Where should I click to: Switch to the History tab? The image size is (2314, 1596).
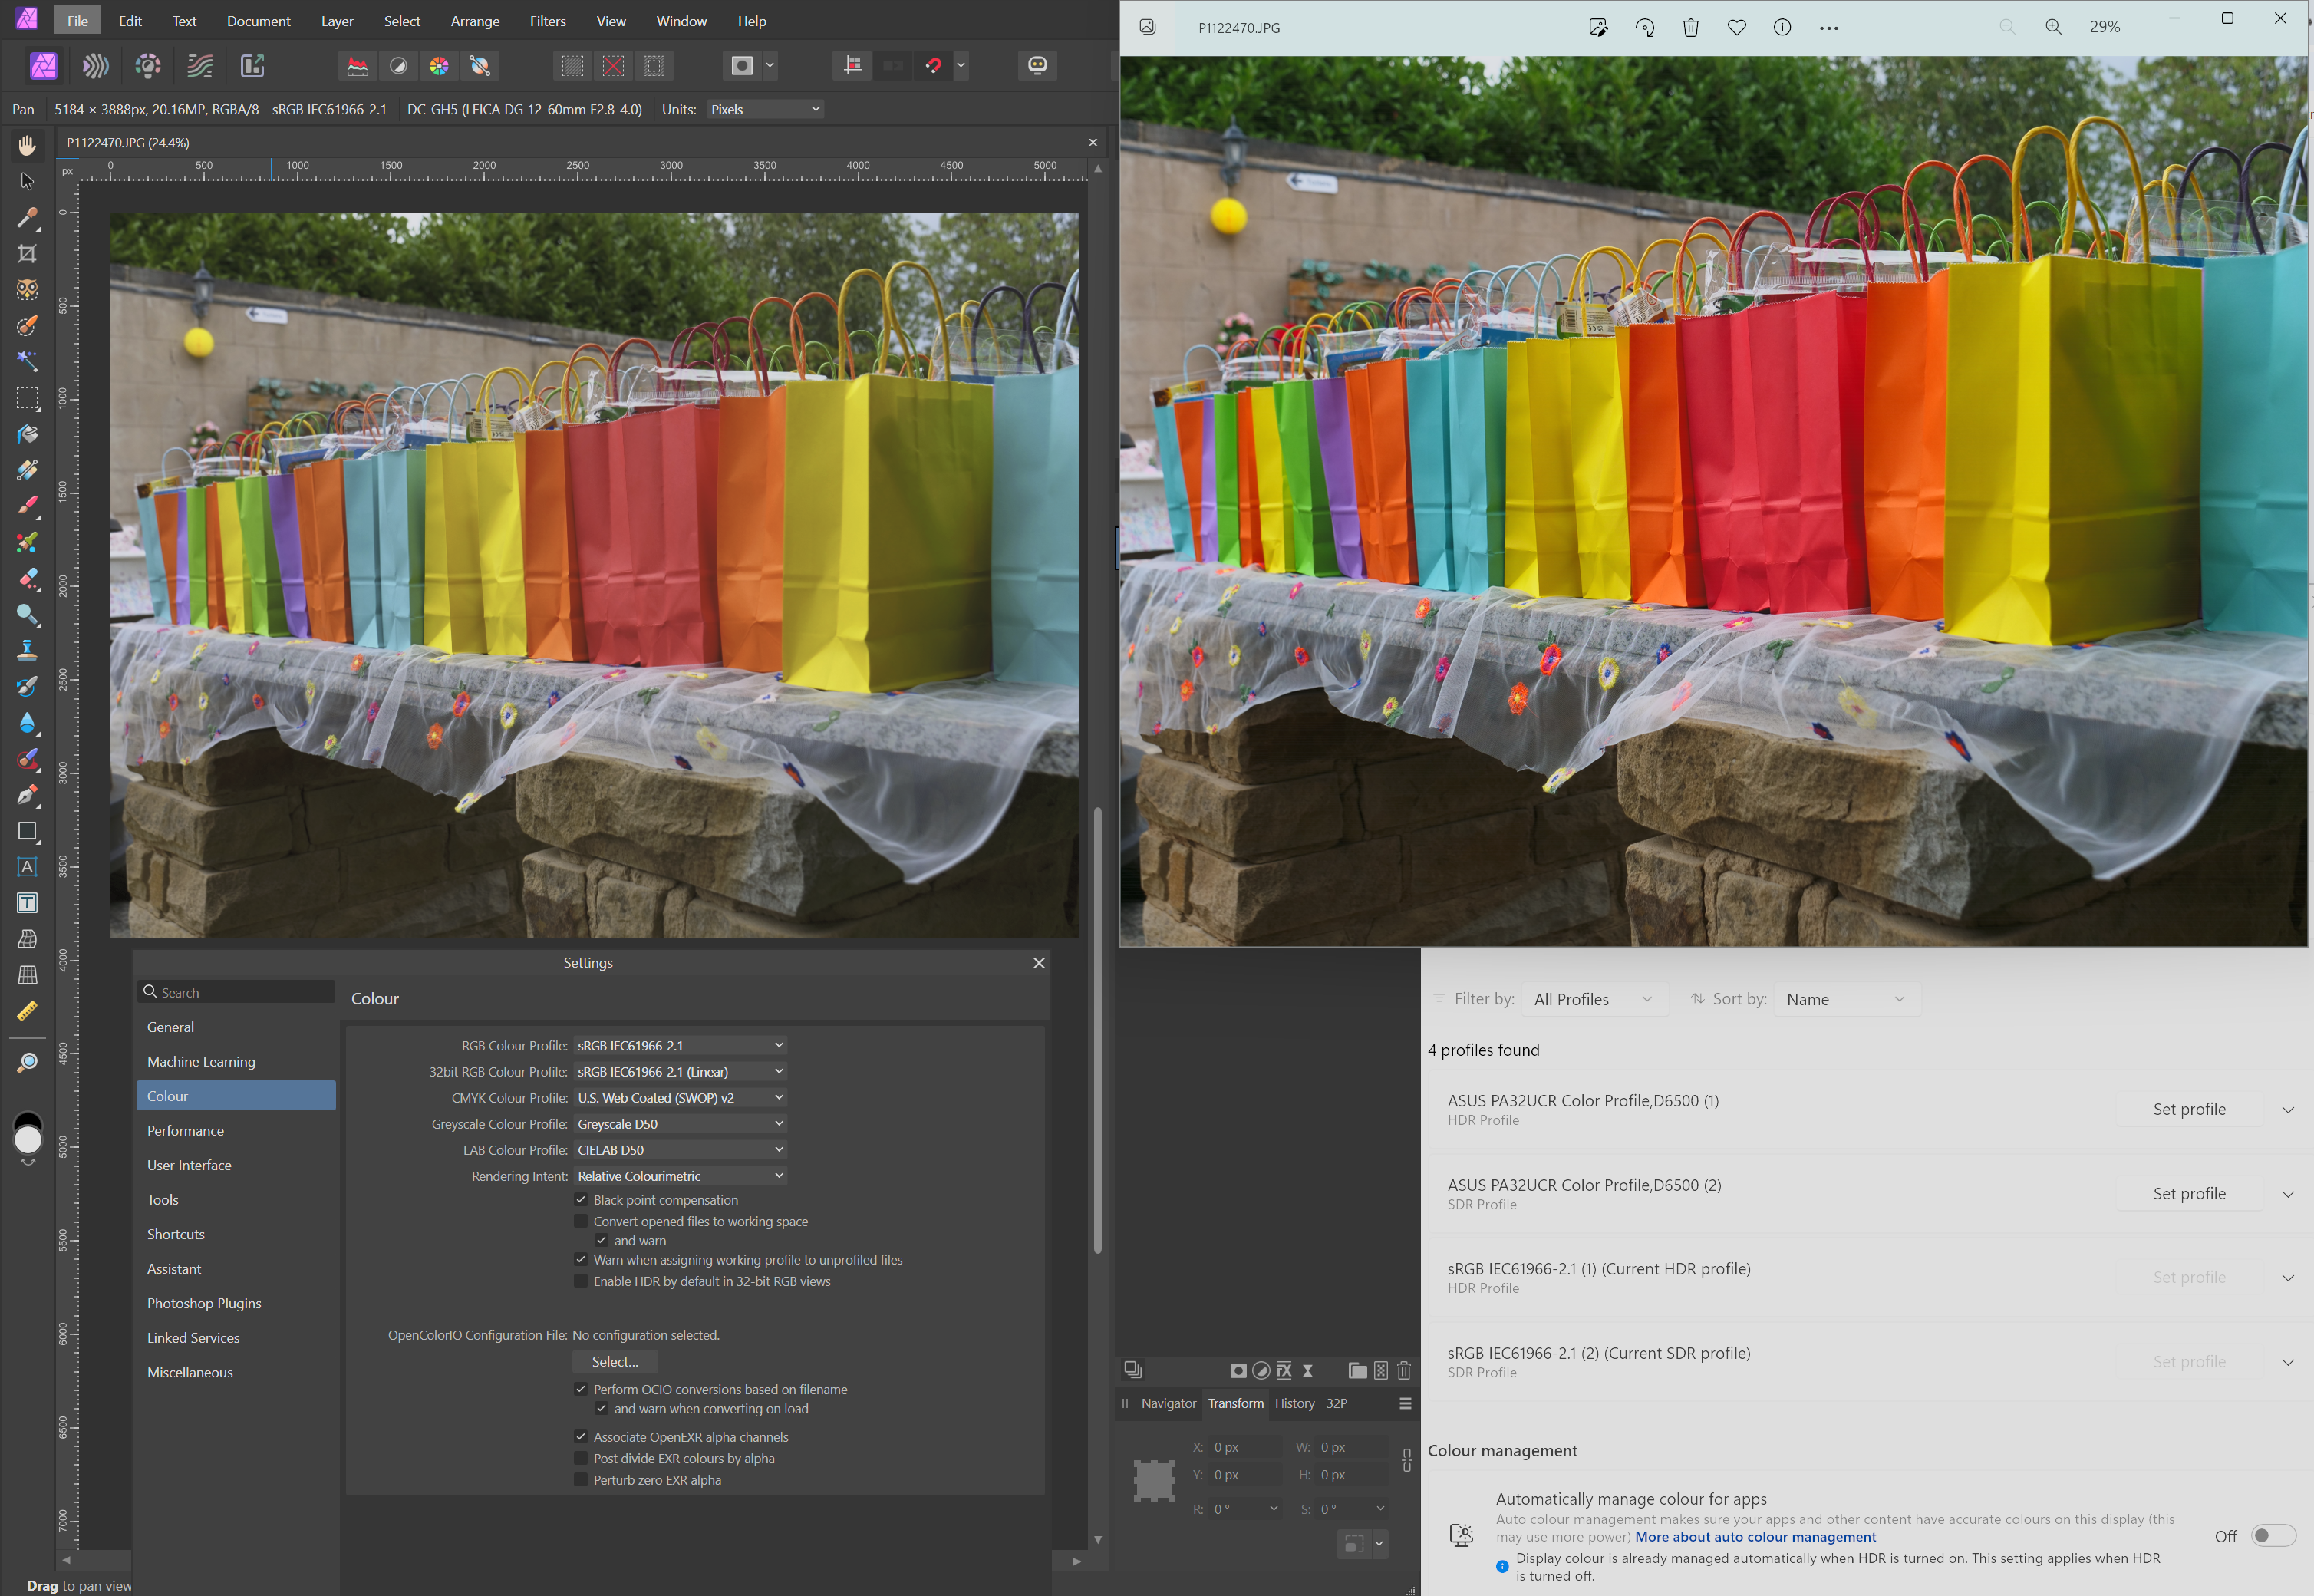[x=1294, y=1403]
